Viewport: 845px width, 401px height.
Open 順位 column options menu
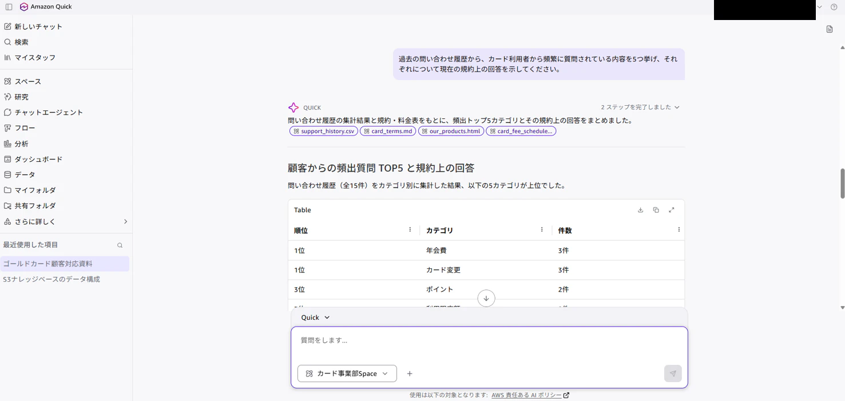click(x=410, y=230)
